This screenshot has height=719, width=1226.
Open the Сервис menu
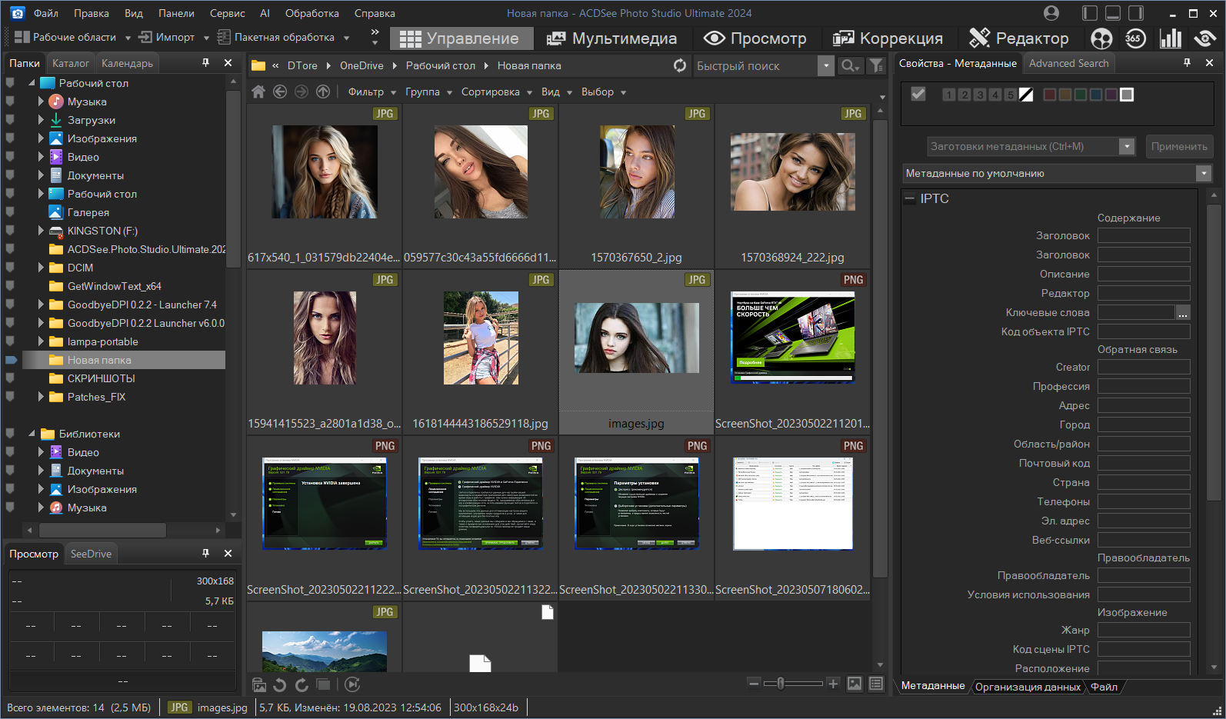227,13
